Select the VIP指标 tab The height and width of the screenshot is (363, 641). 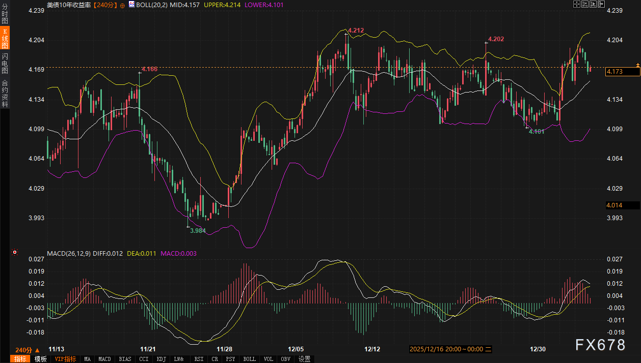click(x=65, y=359)
